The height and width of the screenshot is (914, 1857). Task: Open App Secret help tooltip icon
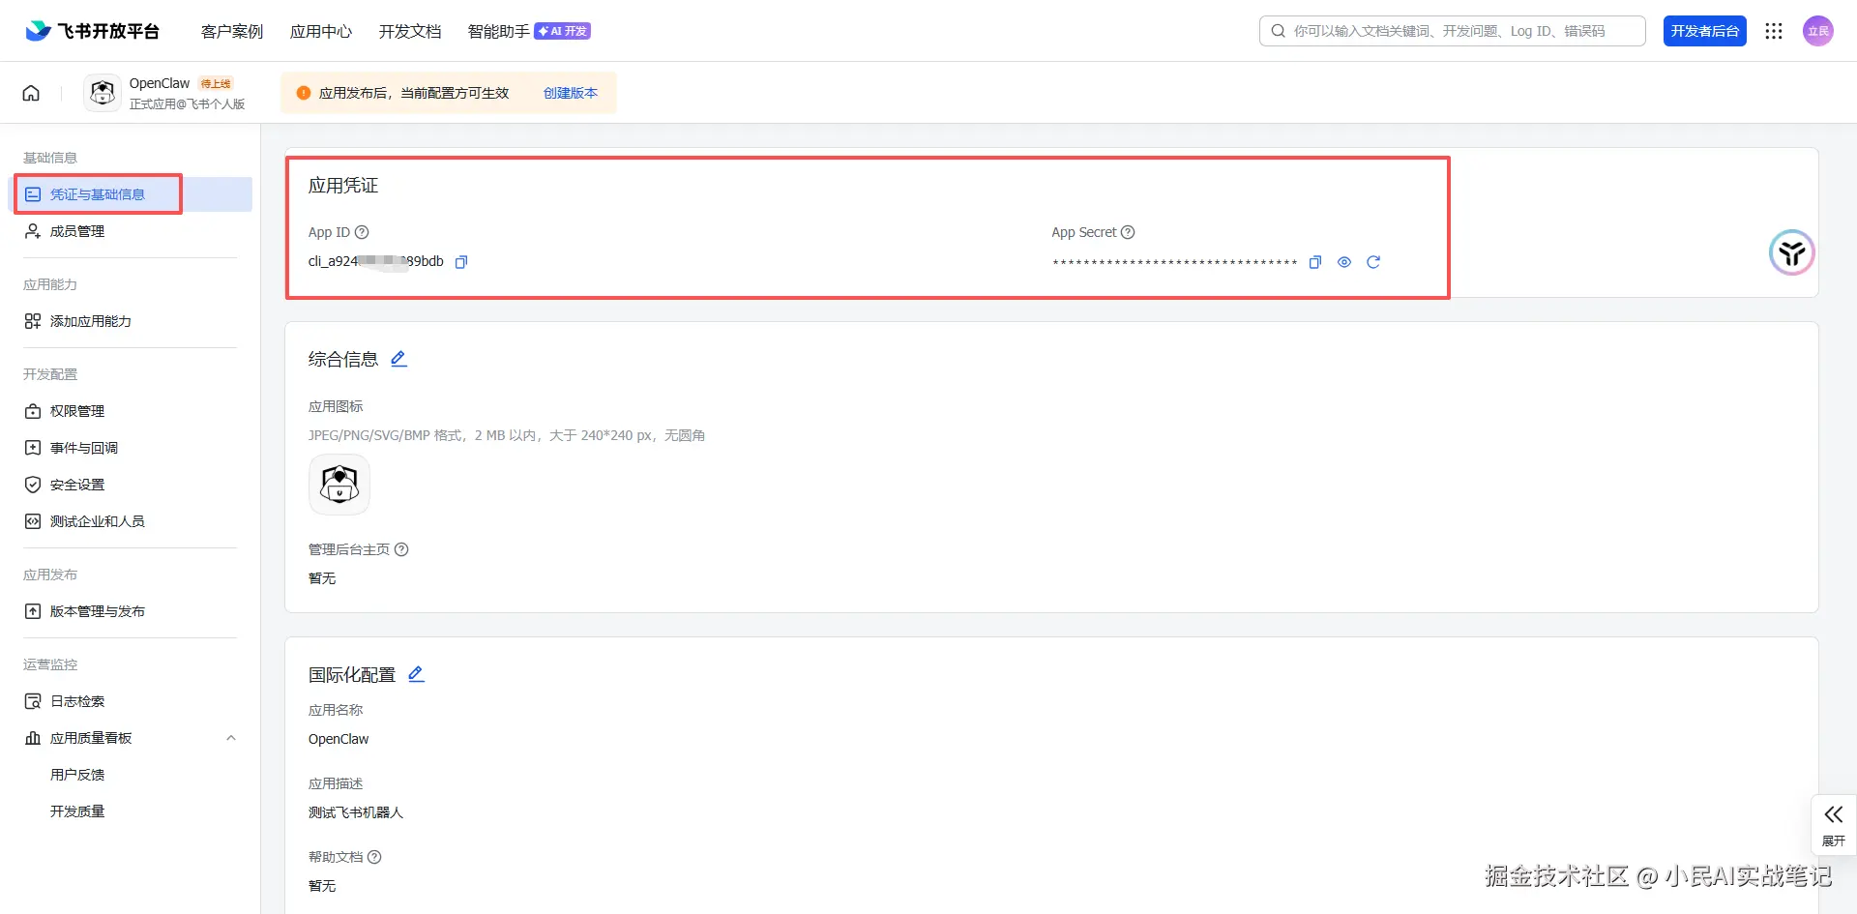pyautogui.click(x=1128, y=232)
